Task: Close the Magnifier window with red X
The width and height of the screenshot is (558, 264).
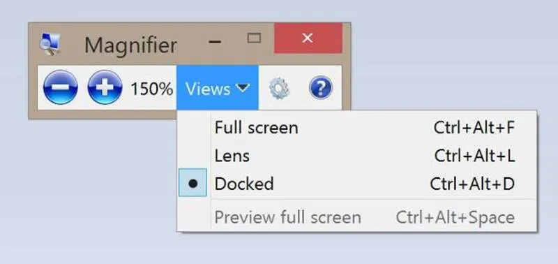Action: pyautogui.click(x=308, y=38)
